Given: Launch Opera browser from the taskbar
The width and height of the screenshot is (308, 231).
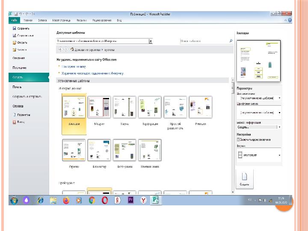Looking at the screenshot, I should tap(105, 200).
